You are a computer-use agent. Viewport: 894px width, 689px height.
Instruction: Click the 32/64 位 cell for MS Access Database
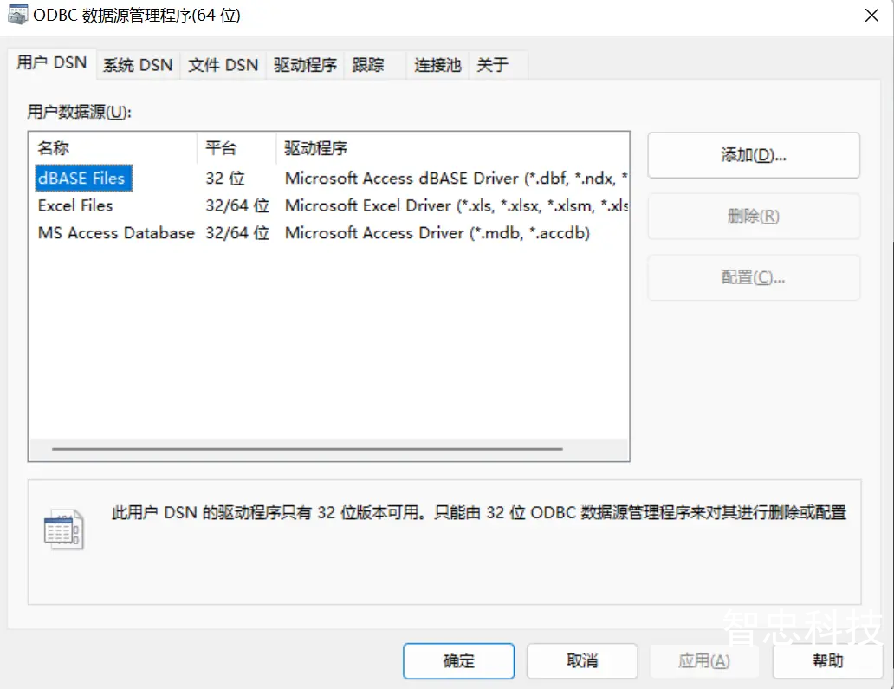pyautogui.click(x=237, y=233)
